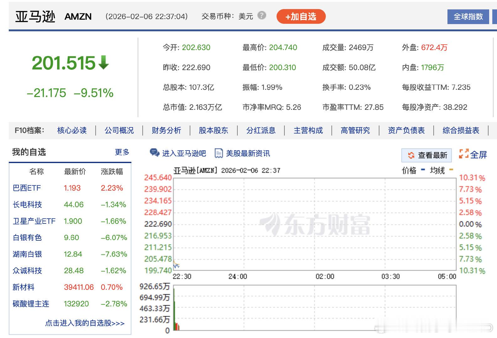Switch to the 分红派息 F10 tab
The height and width of the screenshot is (338, 497).
pos(261,131)
